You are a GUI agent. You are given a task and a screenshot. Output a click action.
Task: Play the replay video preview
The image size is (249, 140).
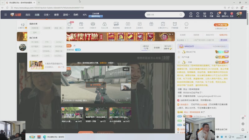tap(96, 85)
